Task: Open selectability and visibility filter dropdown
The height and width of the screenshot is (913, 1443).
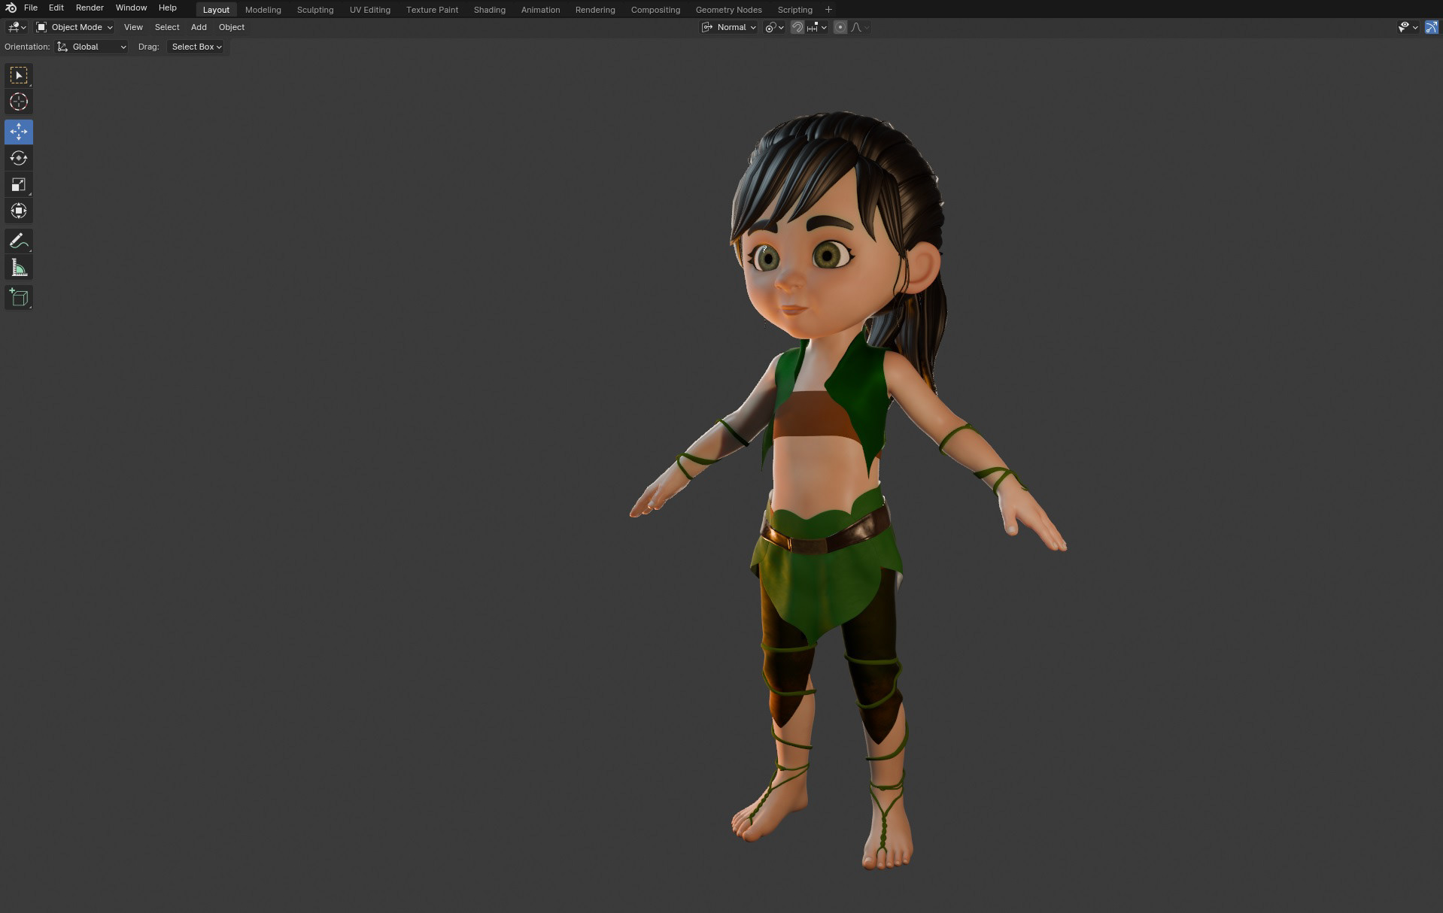Action: (x=1408, y=27)
